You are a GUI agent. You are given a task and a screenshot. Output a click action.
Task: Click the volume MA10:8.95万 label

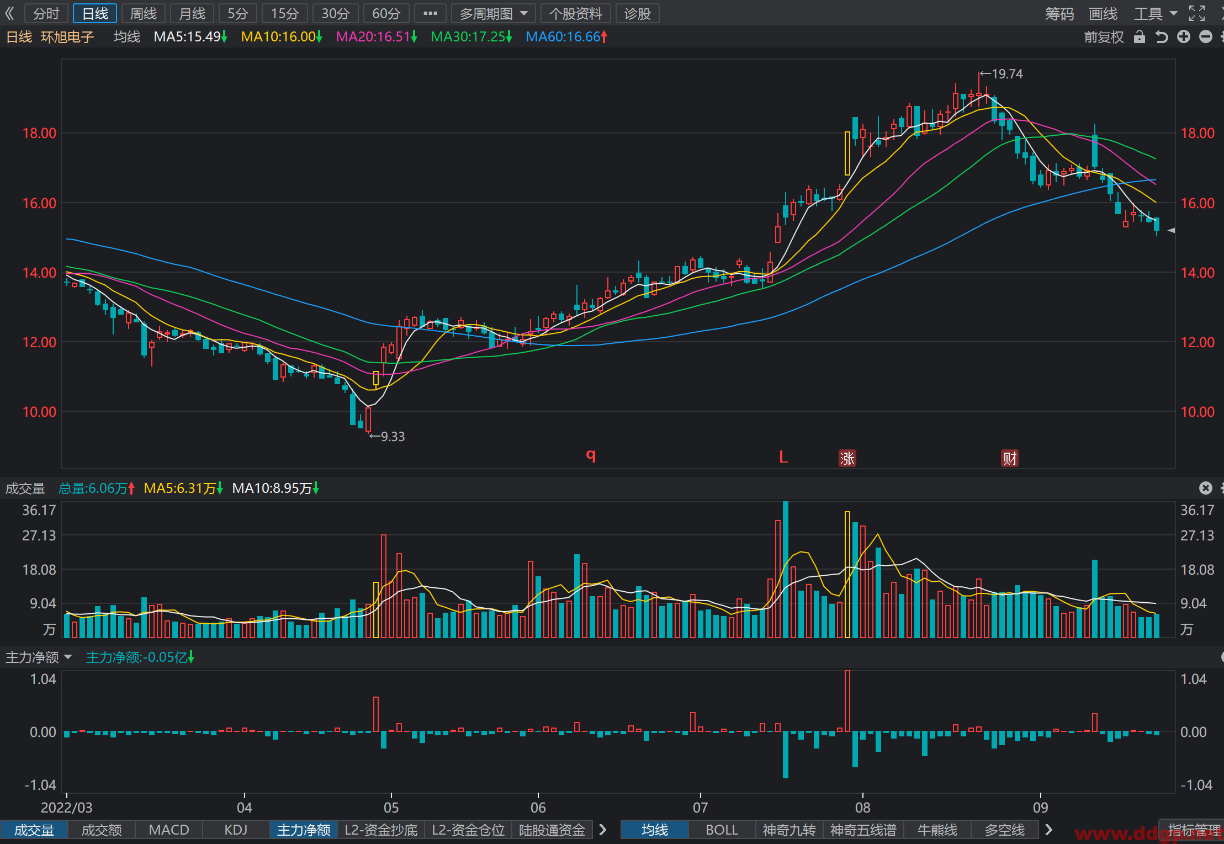(275, 489)
